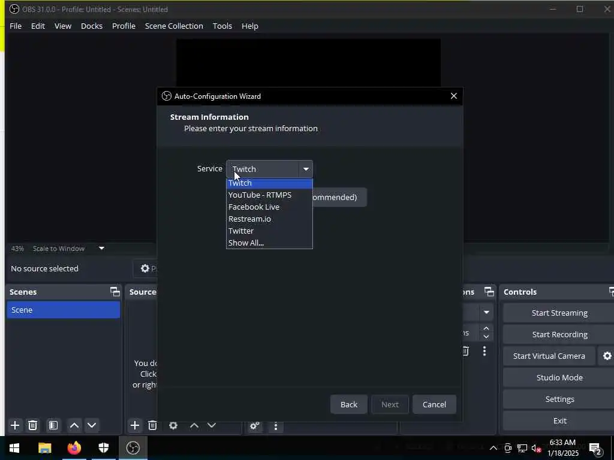Select Twitch in the service list
The image size is (614, 460).
pos(269,183)
